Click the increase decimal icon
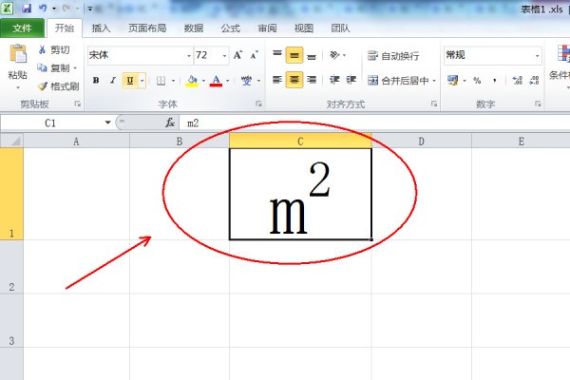This screenshot has width=570, height=380. tap(517, 81)
